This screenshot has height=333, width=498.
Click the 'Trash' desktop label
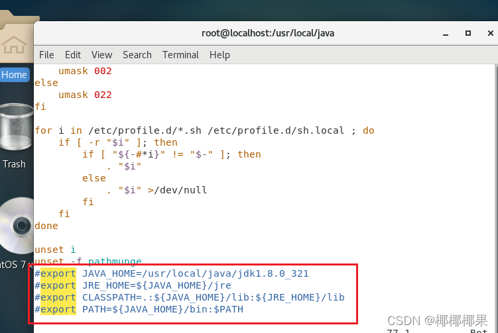pos(15,164)
